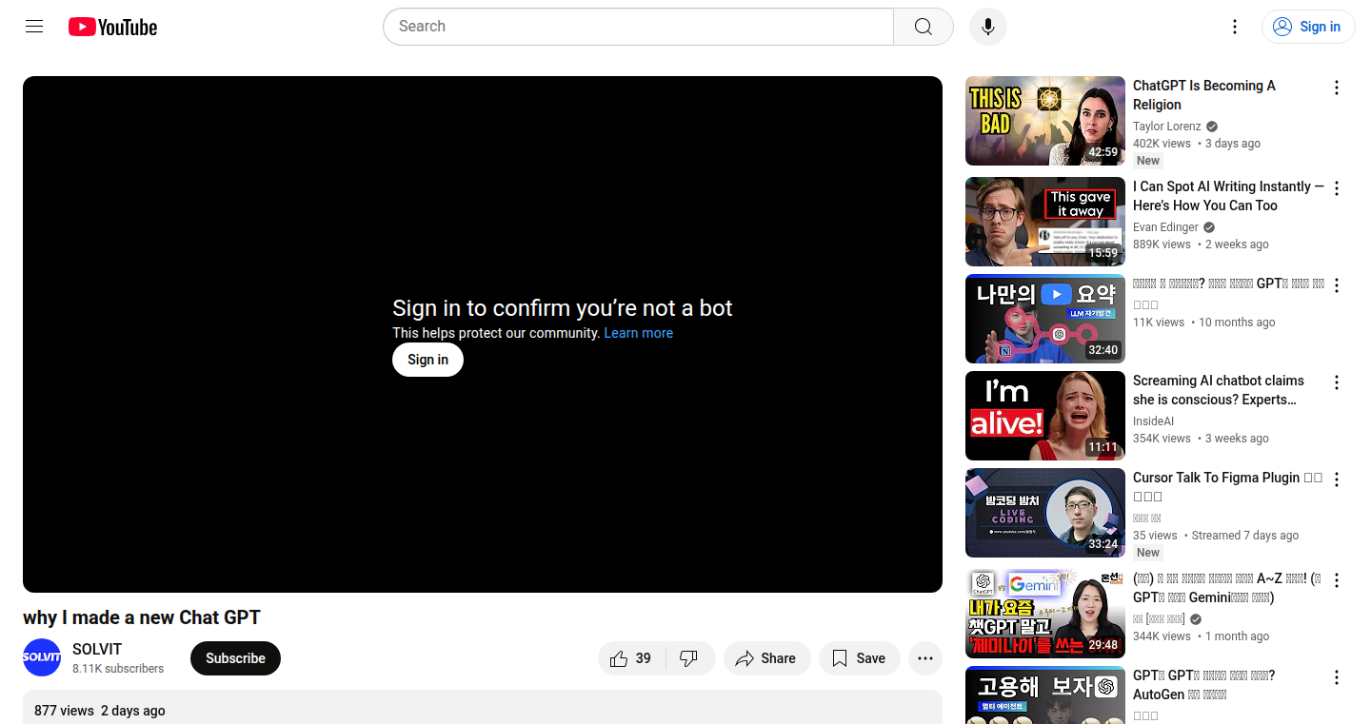The width and height of the screenshot is (1371, 724).
Task: Open Live Coding 33:24 video thumbnail
Action: [x=1045, y=513]
